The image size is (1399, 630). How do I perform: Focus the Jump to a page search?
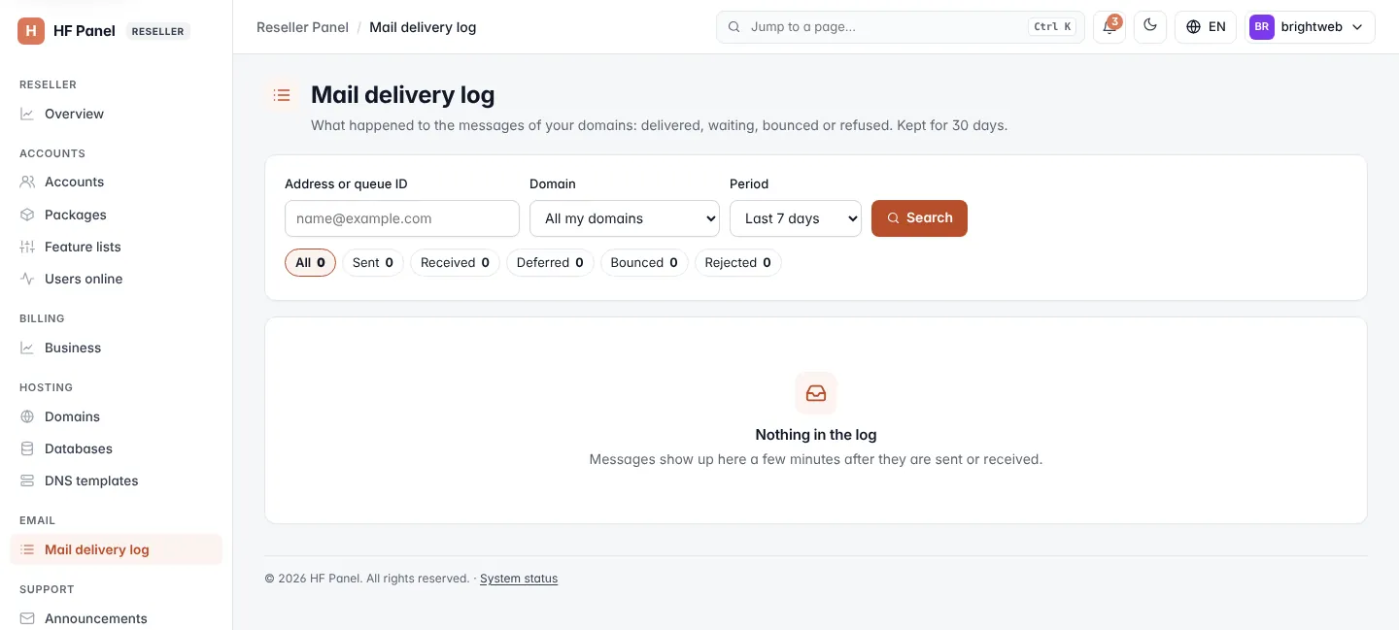(901, 27)
